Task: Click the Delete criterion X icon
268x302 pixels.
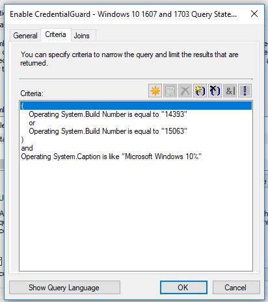Action: pyautogui.click(x=185, y=91)
